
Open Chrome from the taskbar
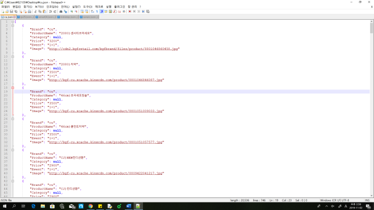click(91, 206)
